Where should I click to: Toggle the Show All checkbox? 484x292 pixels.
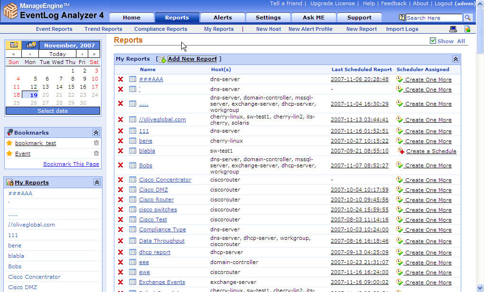point(433,41)
